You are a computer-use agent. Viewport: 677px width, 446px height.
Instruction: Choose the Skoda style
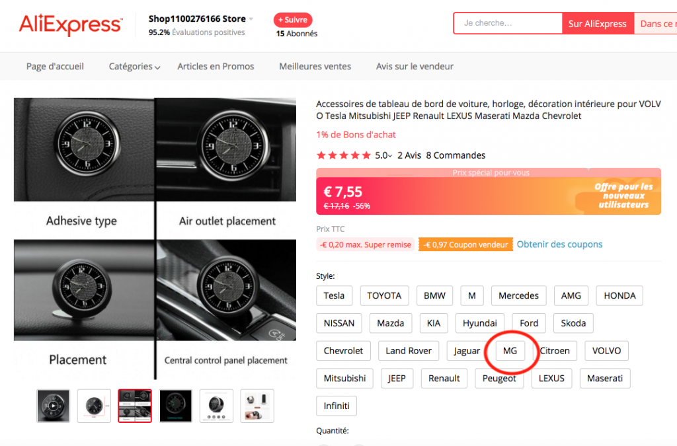[x=573, y=323]
